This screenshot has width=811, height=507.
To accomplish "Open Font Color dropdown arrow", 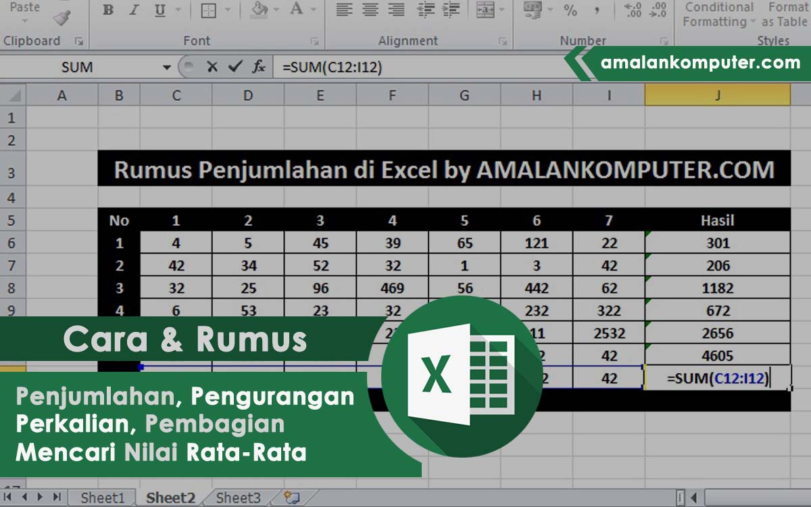I will pos(315,10).
